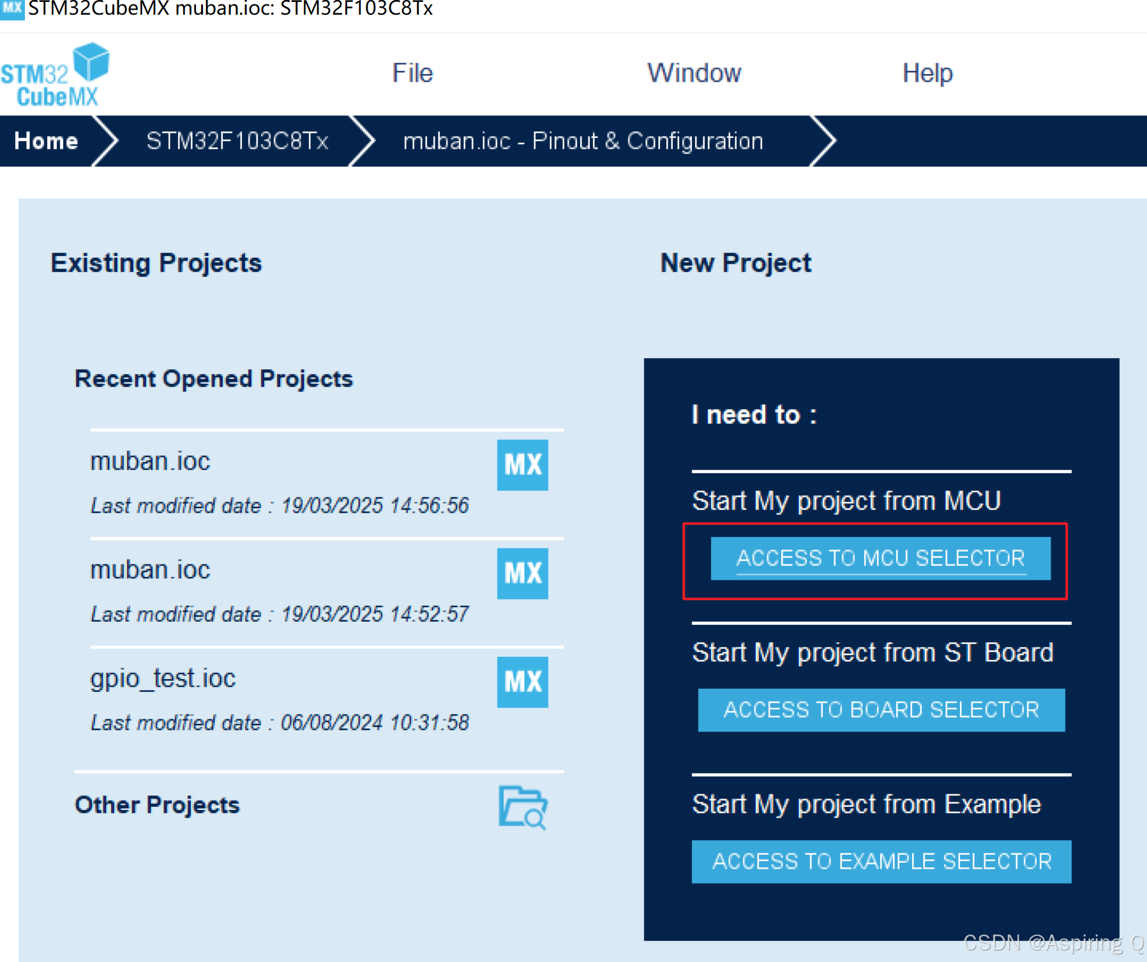Click the MX icon in the title bar
1147x962 pixels.
click(12, 10)
